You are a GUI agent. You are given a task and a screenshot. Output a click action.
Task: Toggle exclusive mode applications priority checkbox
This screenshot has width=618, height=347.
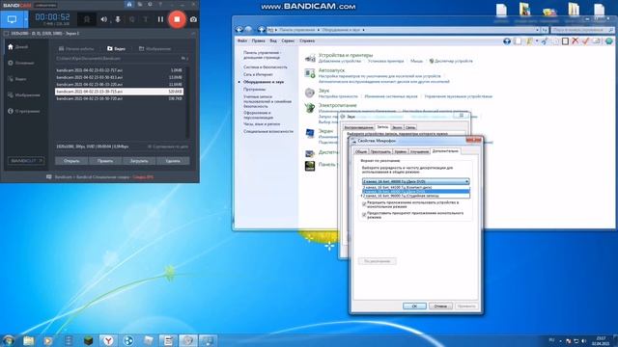(x=364, y=215)
